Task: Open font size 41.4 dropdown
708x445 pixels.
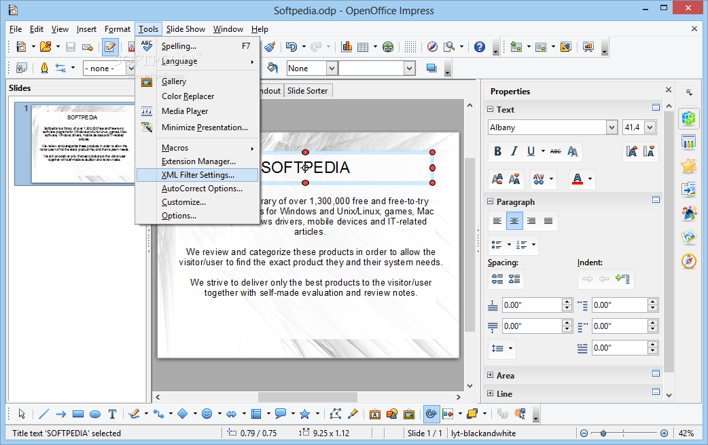Action: pos(650,128)
